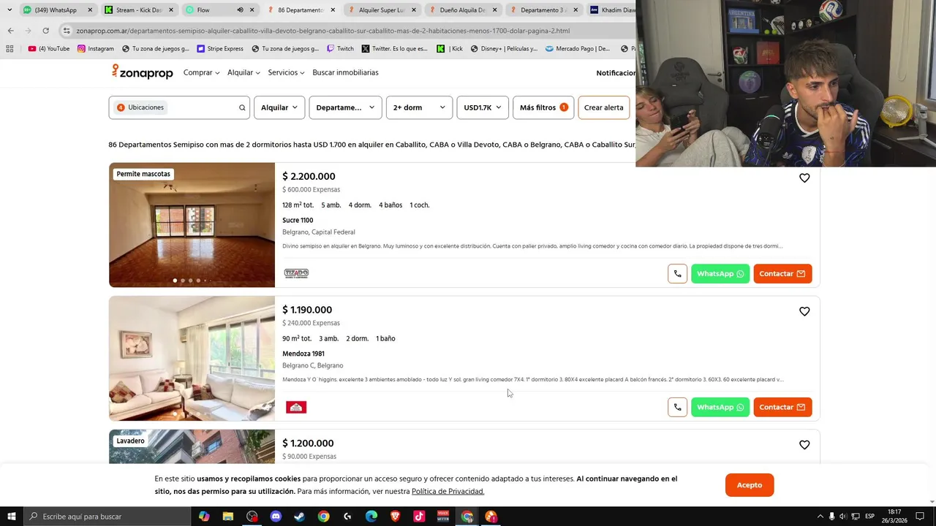Image resolution: width=936 pixels, height=526 pixels.
Task: Open Tizado agency logo on Sucre listing
Action: click(x=296, y=273)
